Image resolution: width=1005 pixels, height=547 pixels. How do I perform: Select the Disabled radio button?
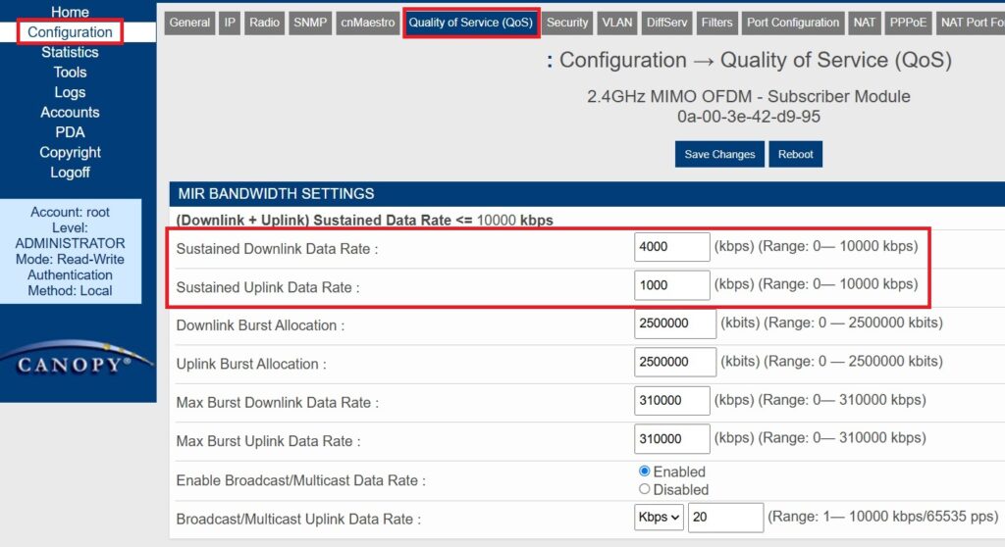(x=645, y=489)
